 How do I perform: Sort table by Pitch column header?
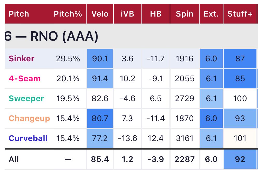pos(19,14)
